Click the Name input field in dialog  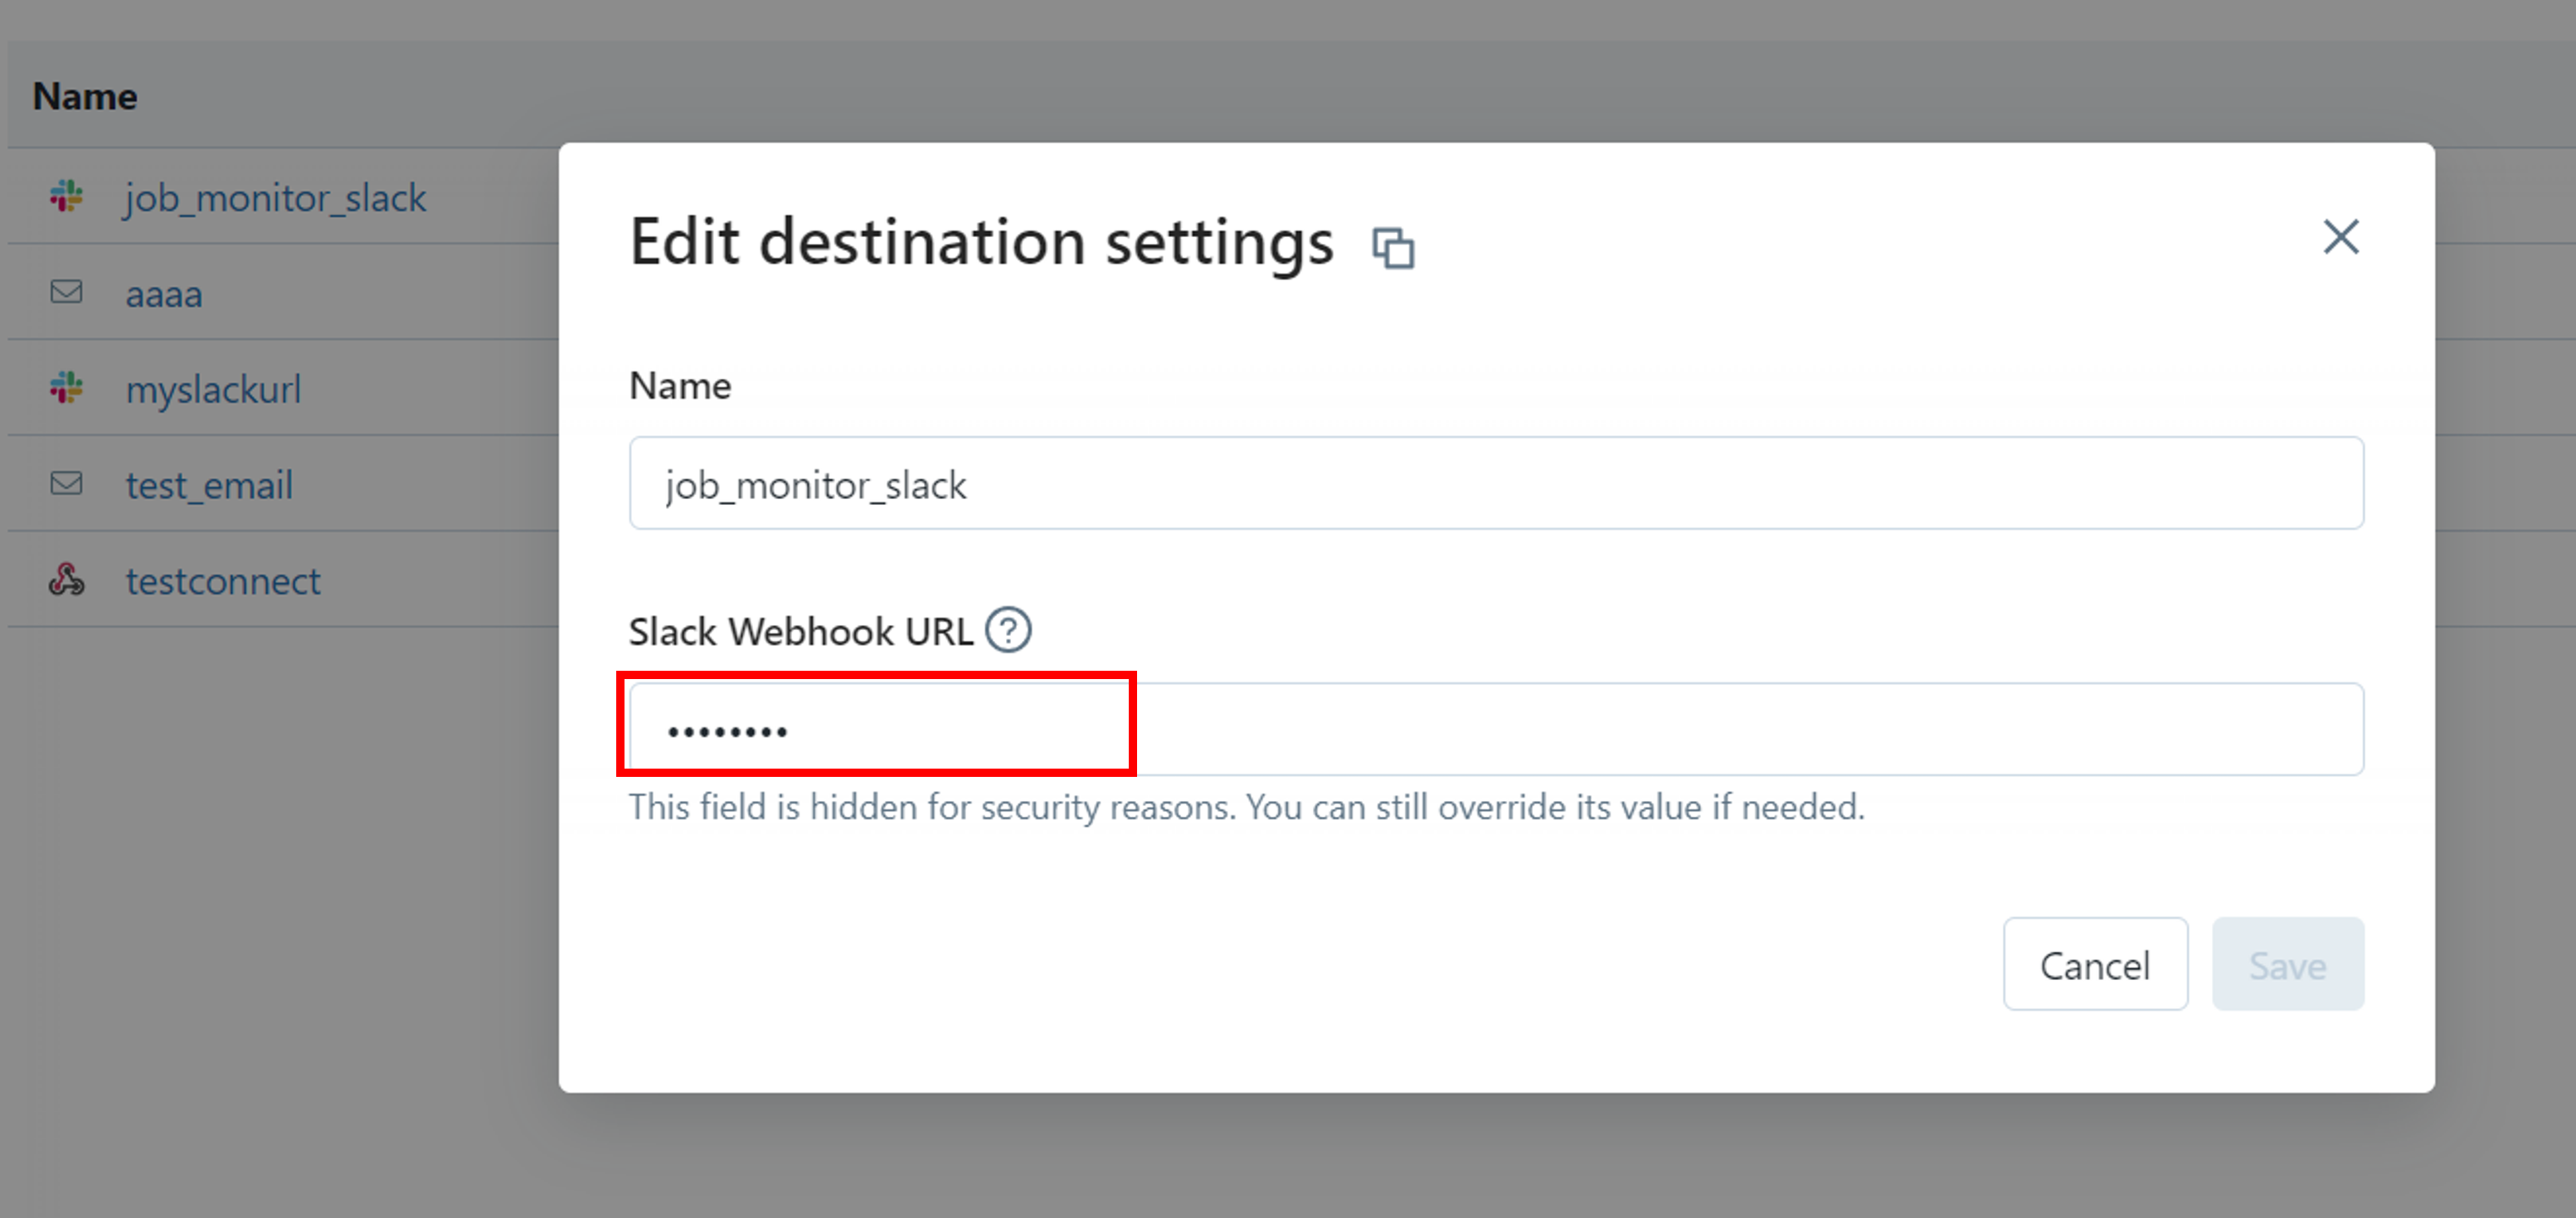click(x=1496, y=484)
